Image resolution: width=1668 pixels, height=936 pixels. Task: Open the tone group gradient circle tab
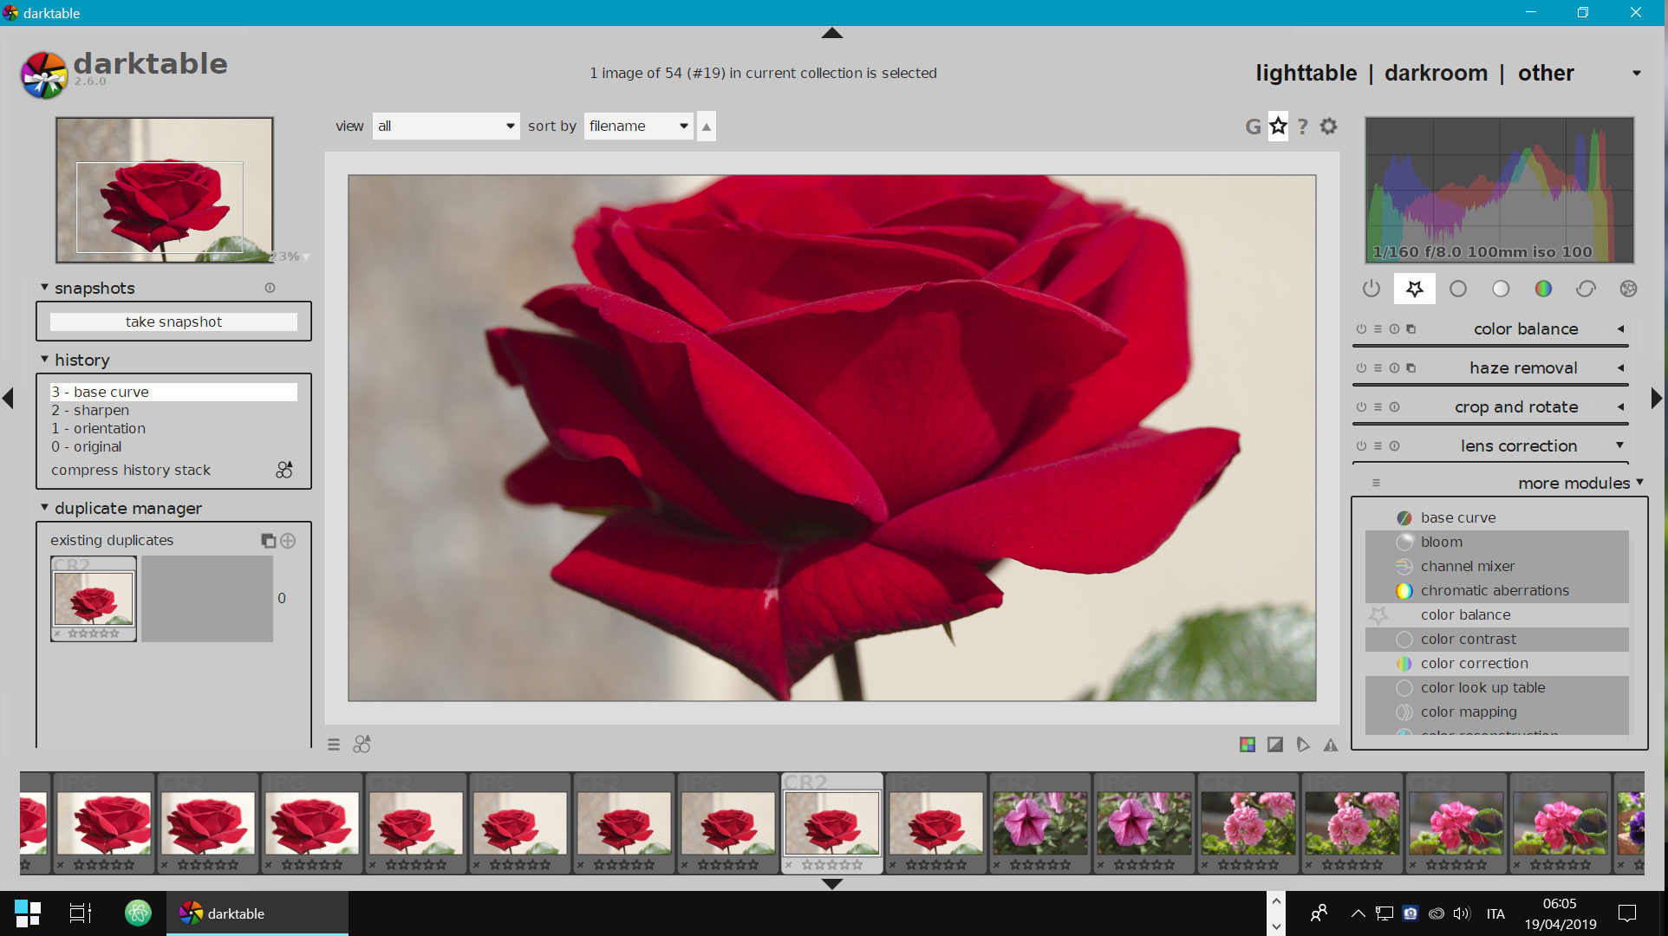[x=1501, y=289]
